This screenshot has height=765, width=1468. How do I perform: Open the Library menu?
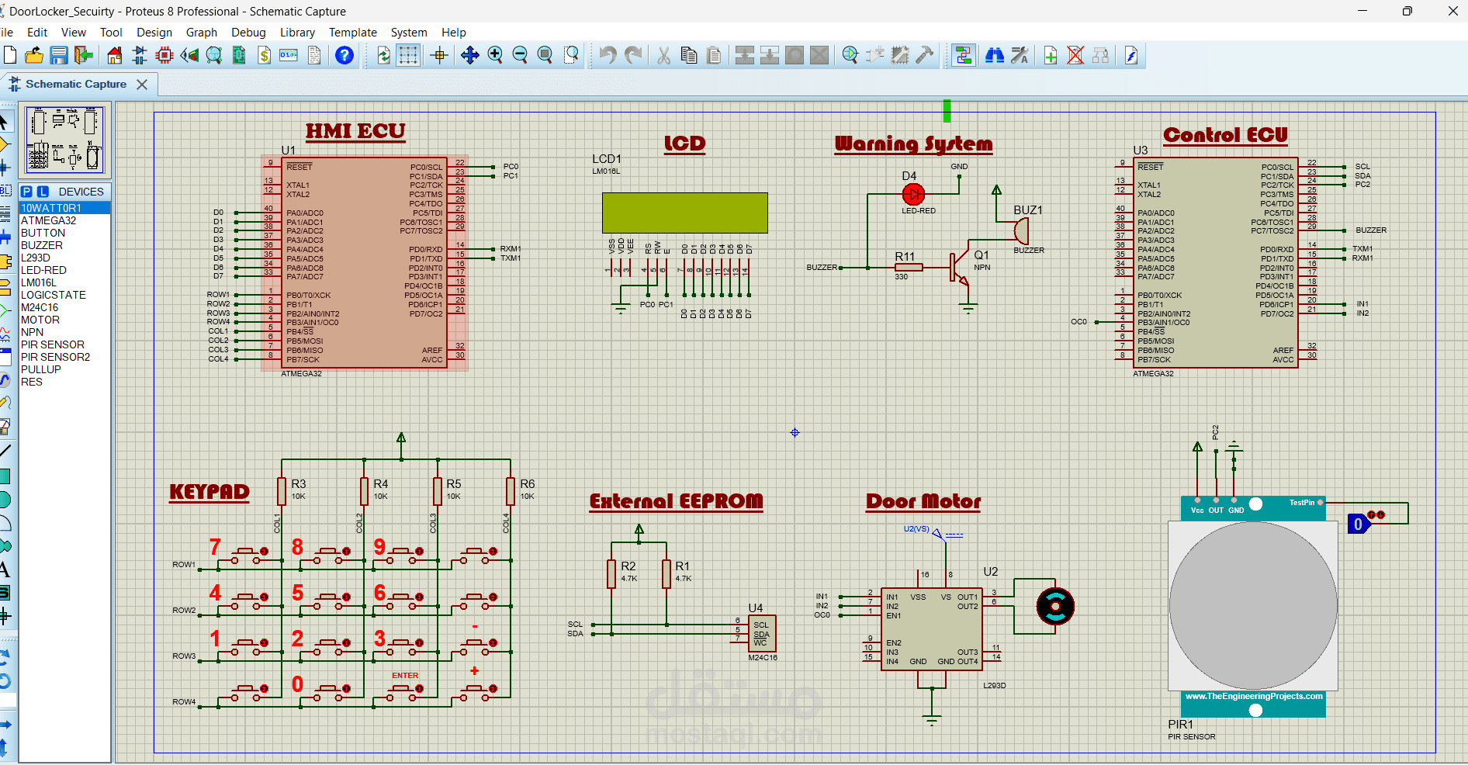click(297, 32)
